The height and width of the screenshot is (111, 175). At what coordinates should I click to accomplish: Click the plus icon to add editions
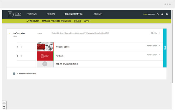pyautogui.click(x=45, y=64)
